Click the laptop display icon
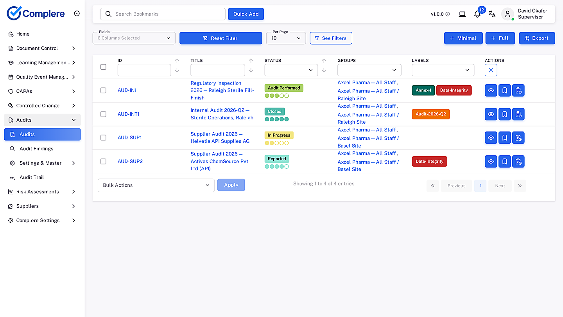563x317 pixels. click(462, 14)
